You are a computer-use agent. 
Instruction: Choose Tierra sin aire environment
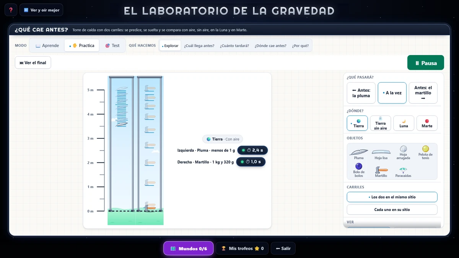[381, 123]
